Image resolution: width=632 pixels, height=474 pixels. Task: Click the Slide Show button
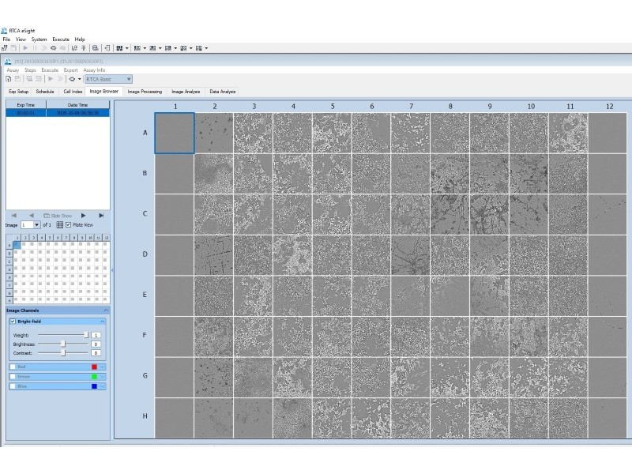[58, 216]
